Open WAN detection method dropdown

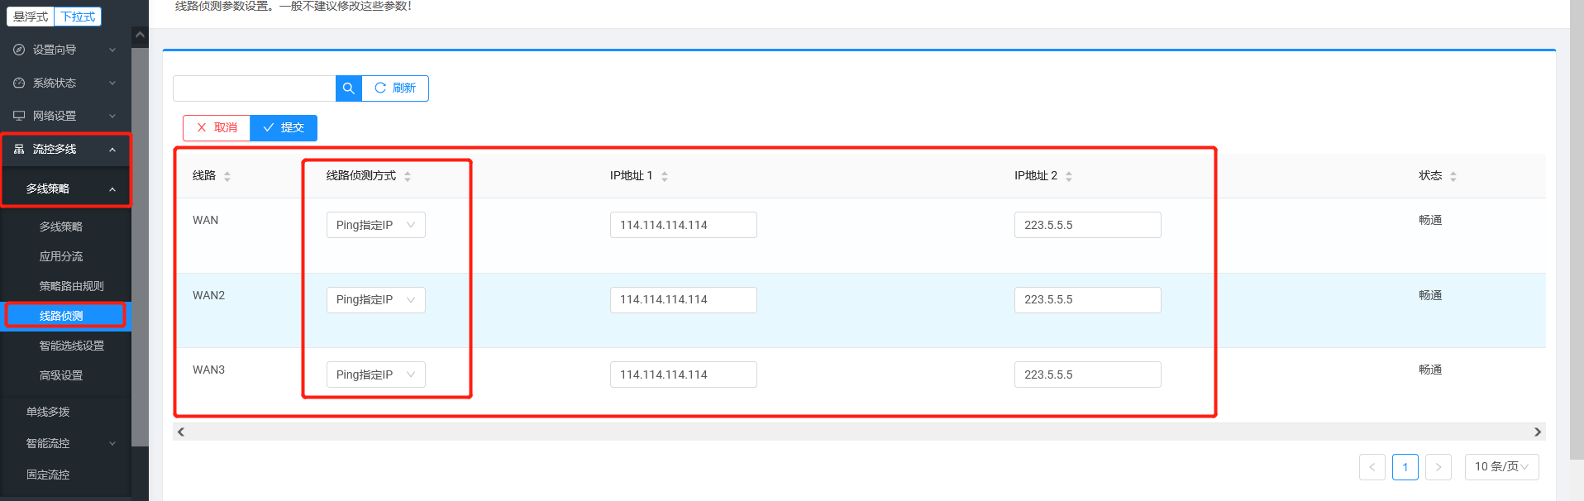pos(375,225)
